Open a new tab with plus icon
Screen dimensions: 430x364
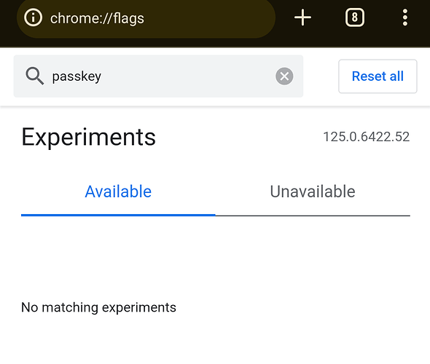(302, 17)
